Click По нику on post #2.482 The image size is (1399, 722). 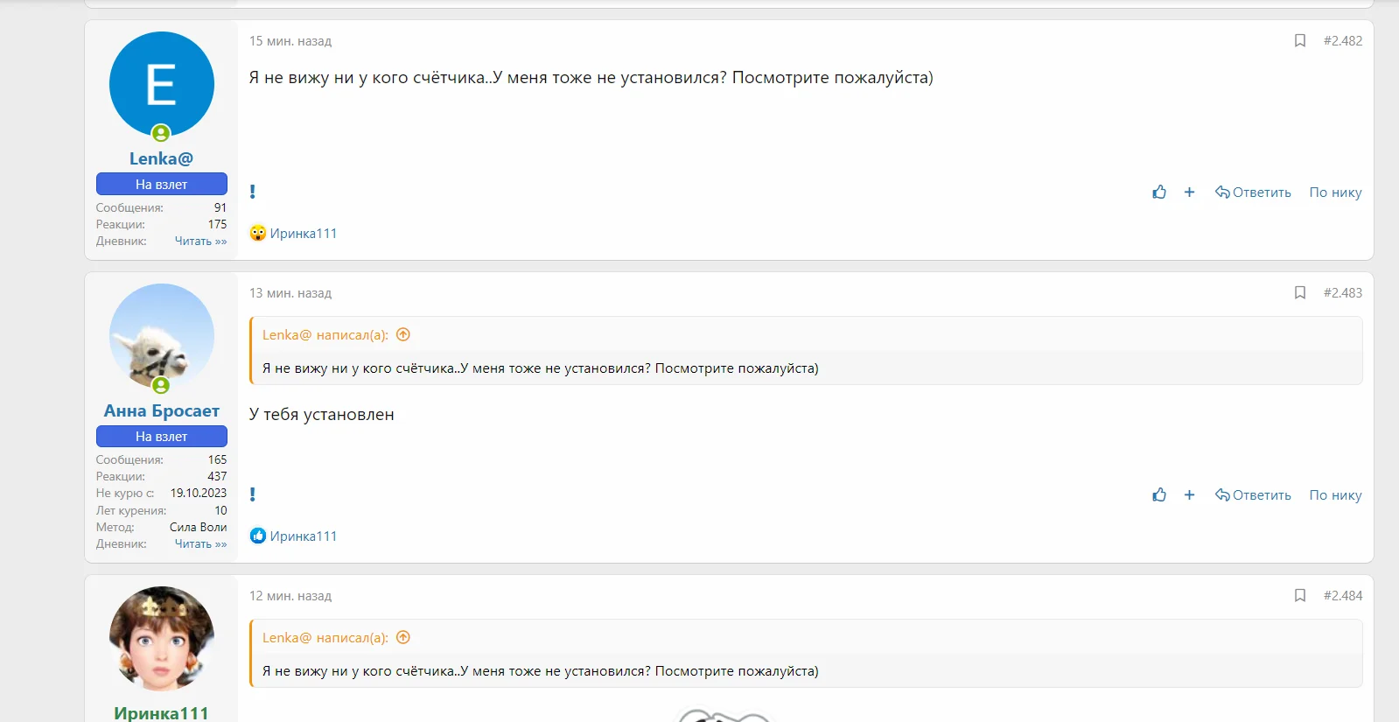tap(1335, 193)
